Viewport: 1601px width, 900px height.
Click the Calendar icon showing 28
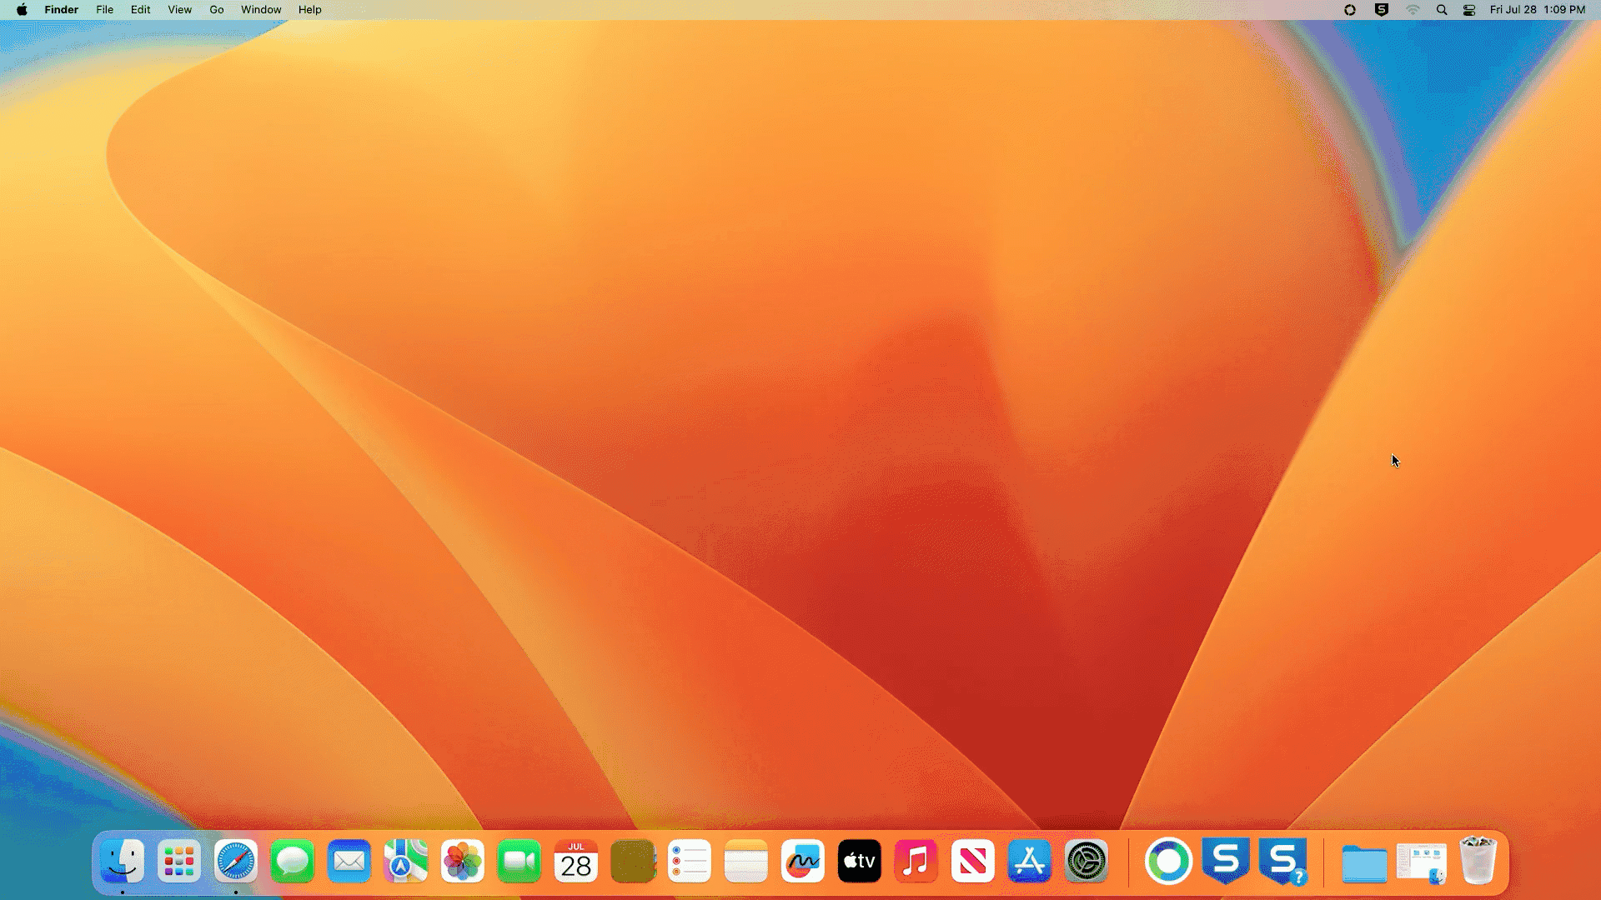(576, 861)
